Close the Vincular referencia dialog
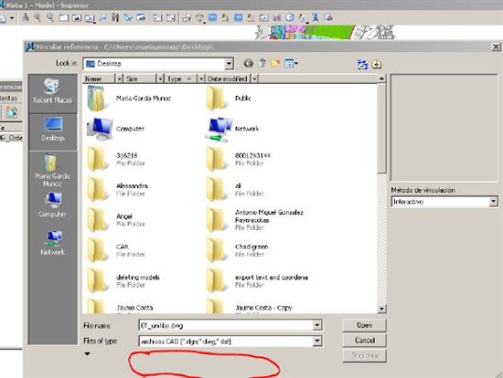 [496, 47]
